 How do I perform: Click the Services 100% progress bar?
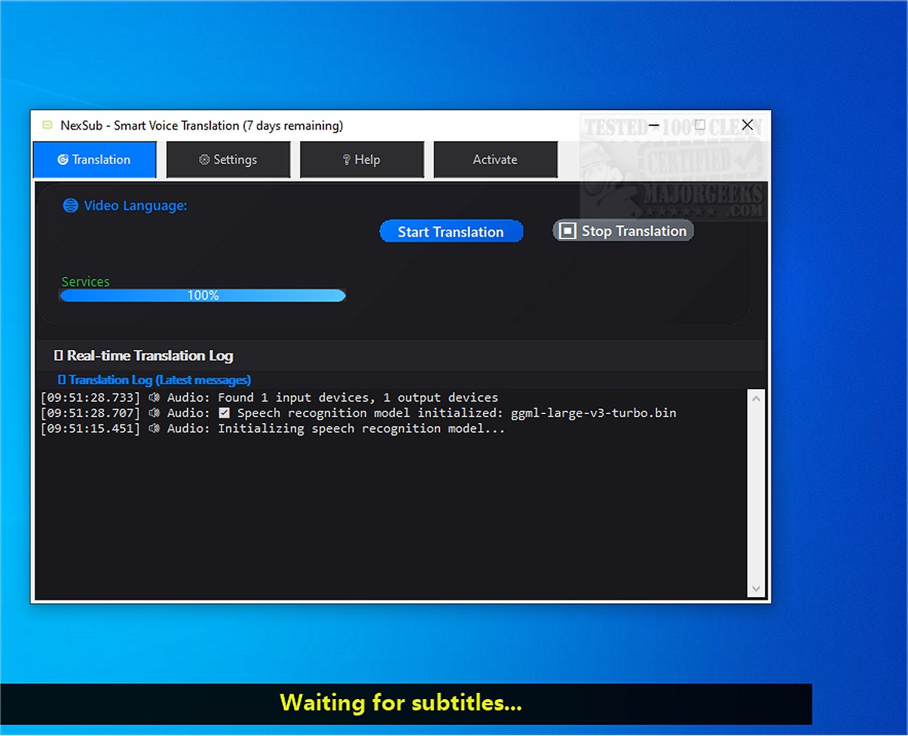203,296
